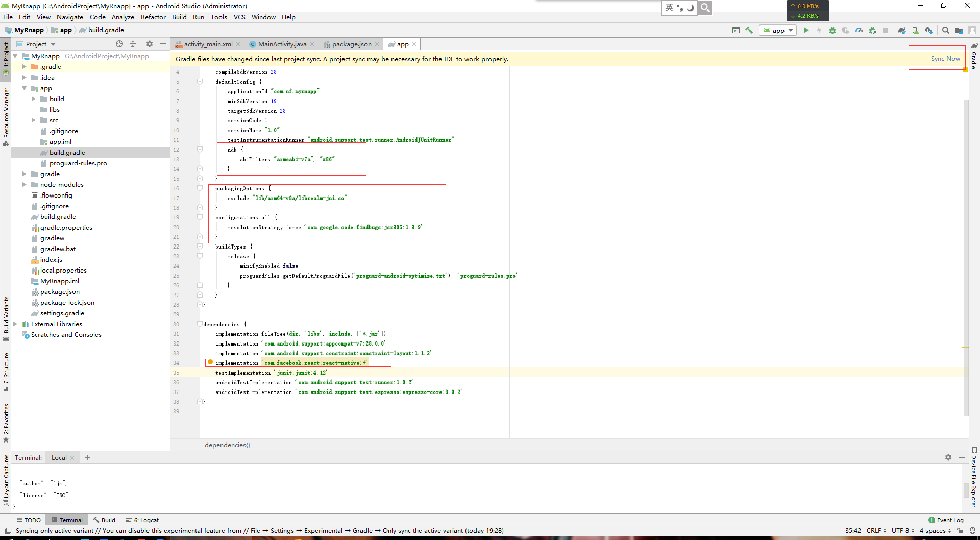The width and height of the screenshot is (980, 540).
Task: Expand External Libraries node
Action: tap(15, 324)
